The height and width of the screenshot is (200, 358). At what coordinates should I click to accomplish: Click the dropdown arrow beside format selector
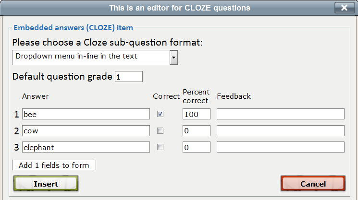tap(174, 58)
